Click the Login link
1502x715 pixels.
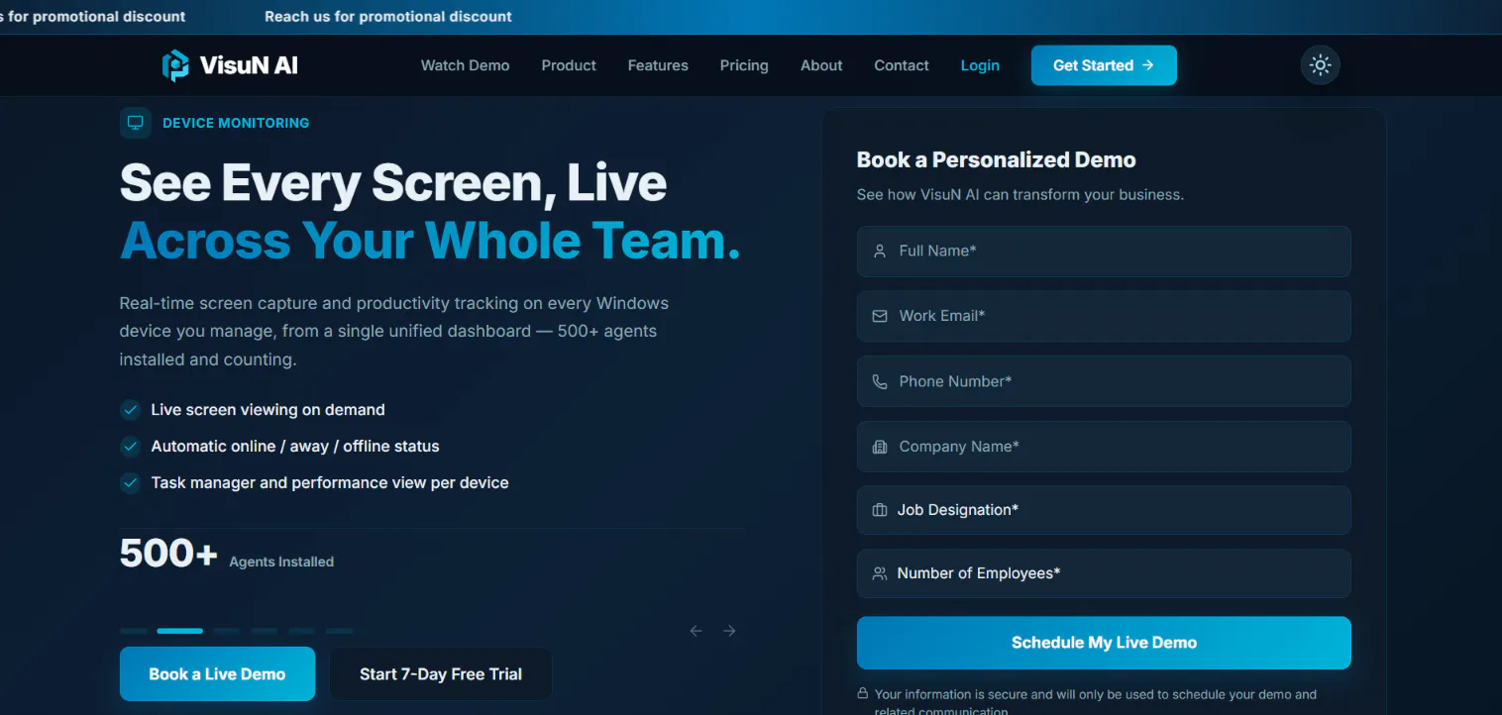(980, 65)
